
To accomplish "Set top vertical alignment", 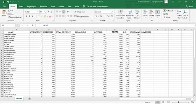I will [57, 12].
